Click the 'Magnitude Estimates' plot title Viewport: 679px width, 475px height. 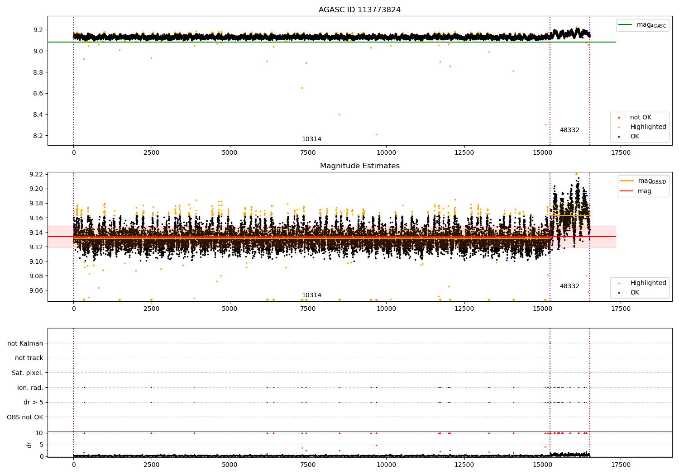359,166
